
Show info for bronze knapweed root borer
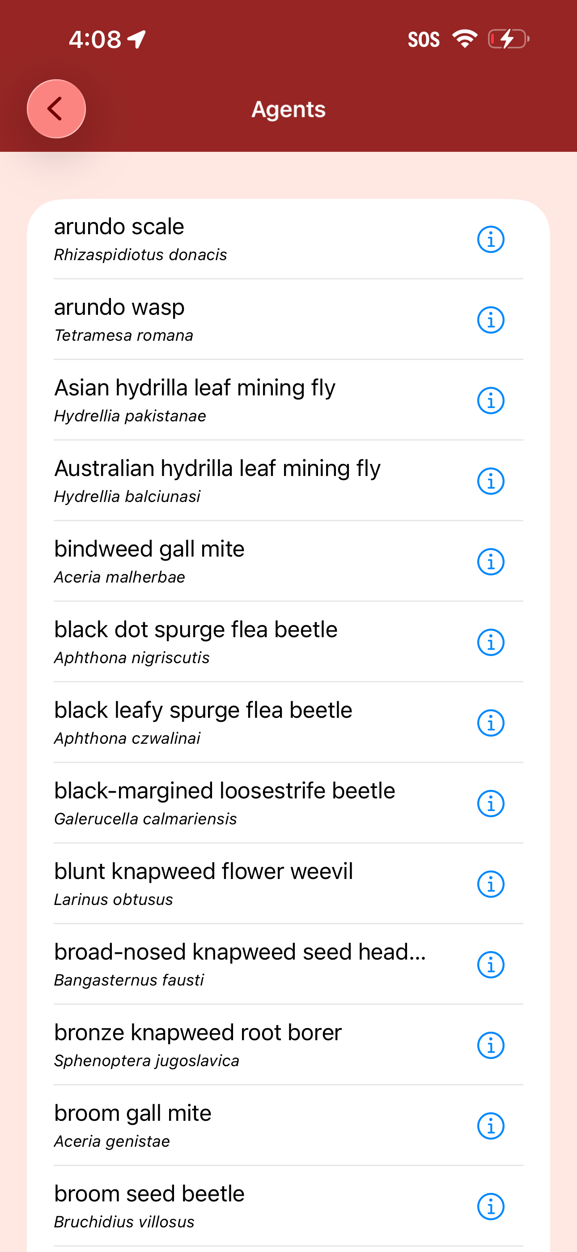pos(491,1046)
